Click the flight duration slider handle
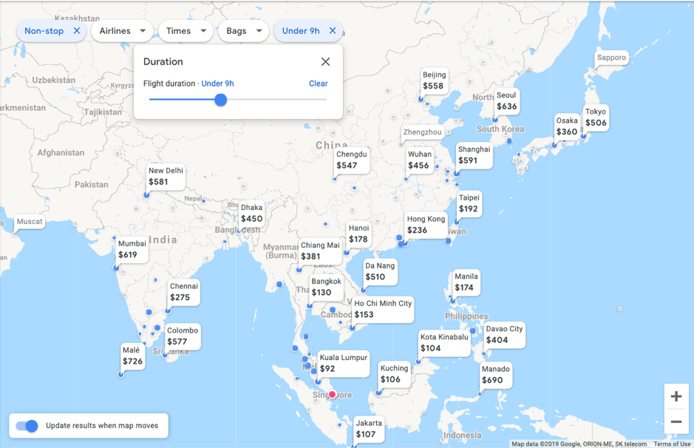Screen dimensions: 694x448 coord(220,100)
